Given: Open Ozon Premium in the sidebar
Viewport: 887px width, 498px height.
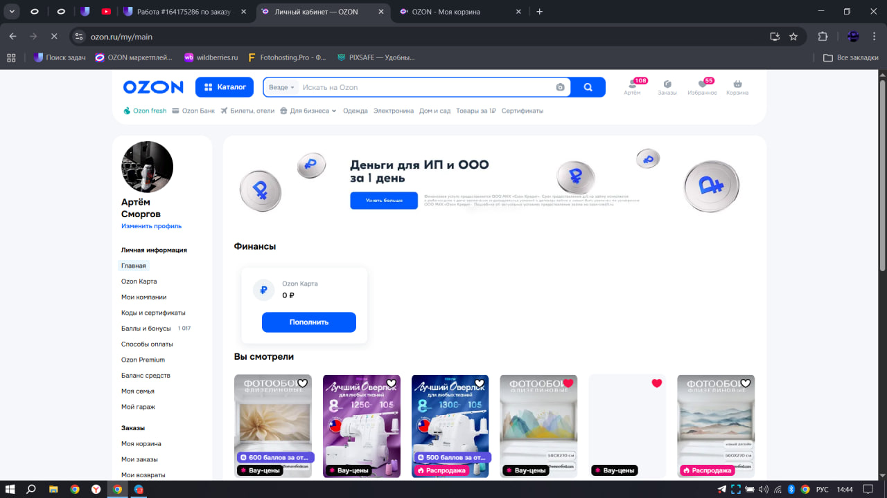Looking at the screenshot, I should click(143, 360).
